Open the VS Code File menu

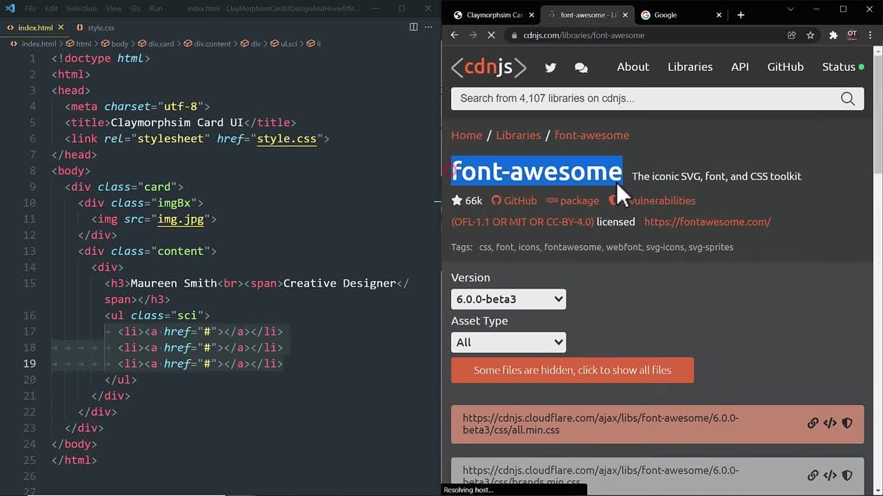coord(30,8)
